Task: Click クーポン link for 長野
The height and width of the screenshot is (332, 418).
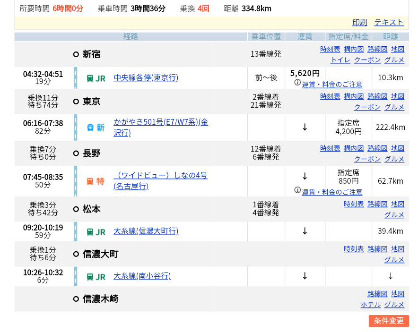Action: tap(367, 159)
